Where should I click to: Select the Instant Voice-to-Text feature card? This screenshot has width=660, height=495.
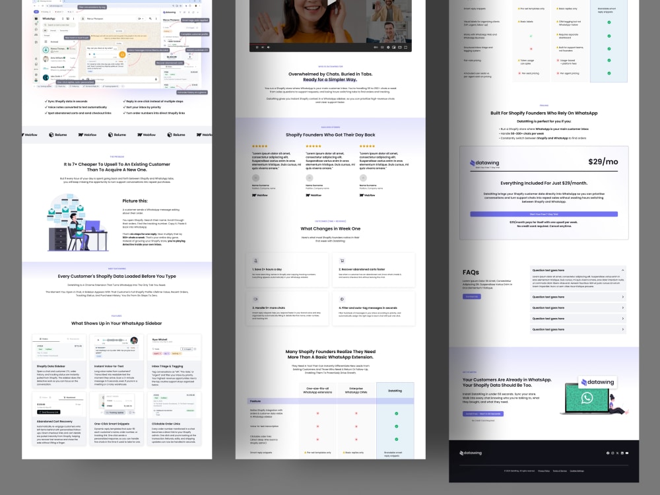tap(117, 361)
